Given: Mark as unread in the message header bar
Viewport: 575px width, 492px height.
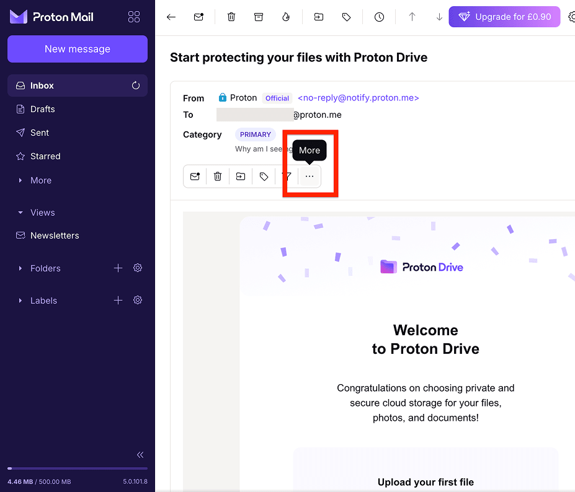Looking at the screenshot, I should coord(195,177).
